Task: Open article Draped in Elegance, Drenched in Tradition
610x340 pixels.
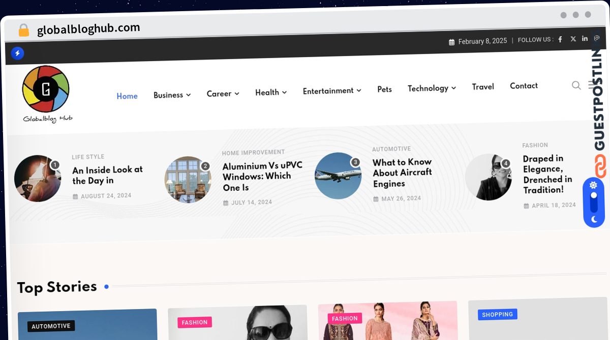Action: pos(547,174)
